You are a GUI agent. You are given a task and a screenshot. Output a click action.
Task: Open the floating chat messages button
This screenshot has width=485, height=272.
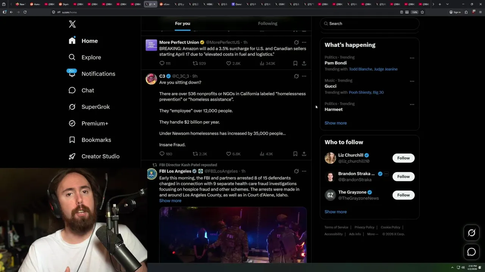click(471, 252)
